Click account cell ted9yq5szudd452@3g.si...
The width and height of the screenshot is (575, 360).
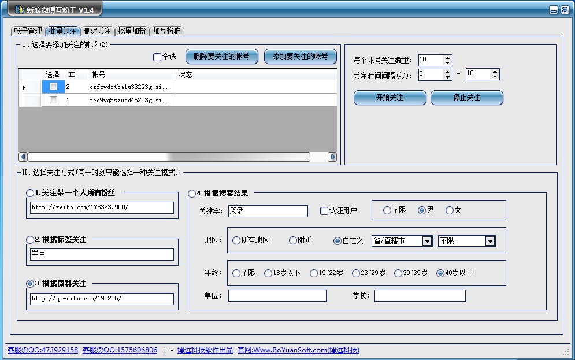point(131,100)
